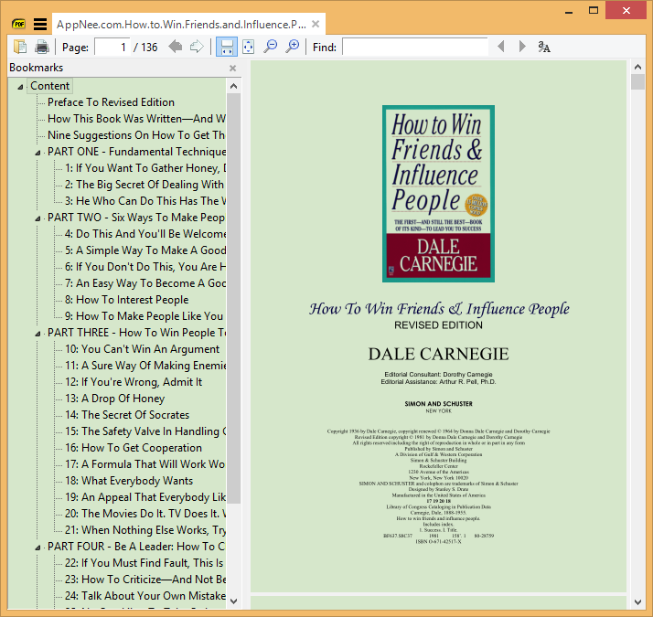Click the Open document toolbar icon
This screenshot has width=653, height=617.
[x=19, y=47]
